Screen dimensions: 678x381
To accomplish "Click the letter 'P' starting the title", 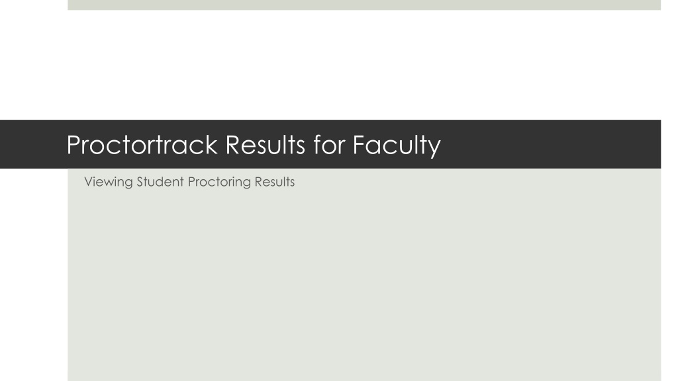I will point(74,144).
